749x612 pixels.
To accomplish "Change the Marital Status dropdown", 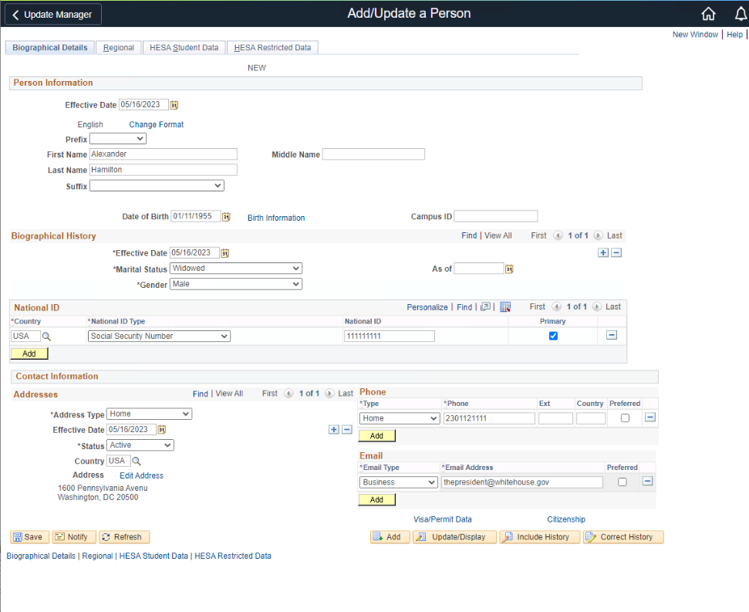I will tap(236, 269).
